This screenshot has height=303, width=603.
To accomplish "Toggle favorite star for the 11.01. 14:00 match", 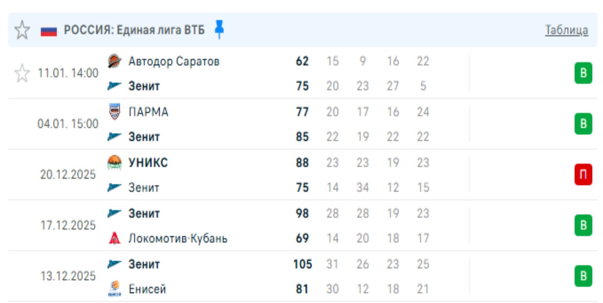I will 22,73.
